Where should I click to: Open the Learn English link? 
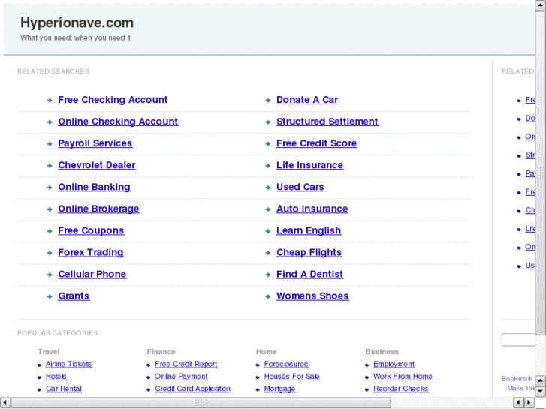pyautogui.click(x=309, y=231)
